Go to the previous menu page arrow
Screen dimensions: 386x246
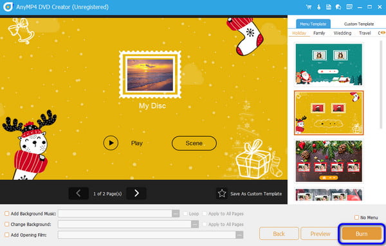[78, 193]
